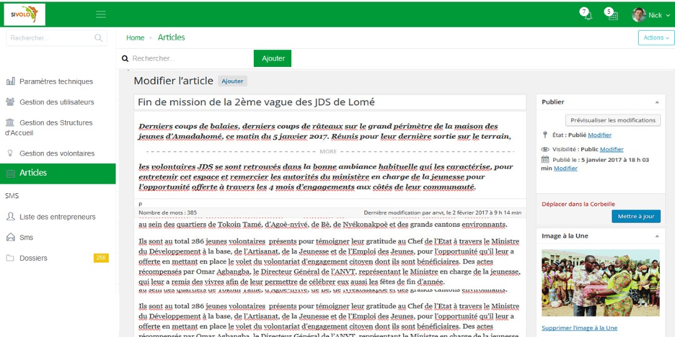Click the Articles calendar icon in sidebar
The image size is (675, 337).
coord(11,173)
